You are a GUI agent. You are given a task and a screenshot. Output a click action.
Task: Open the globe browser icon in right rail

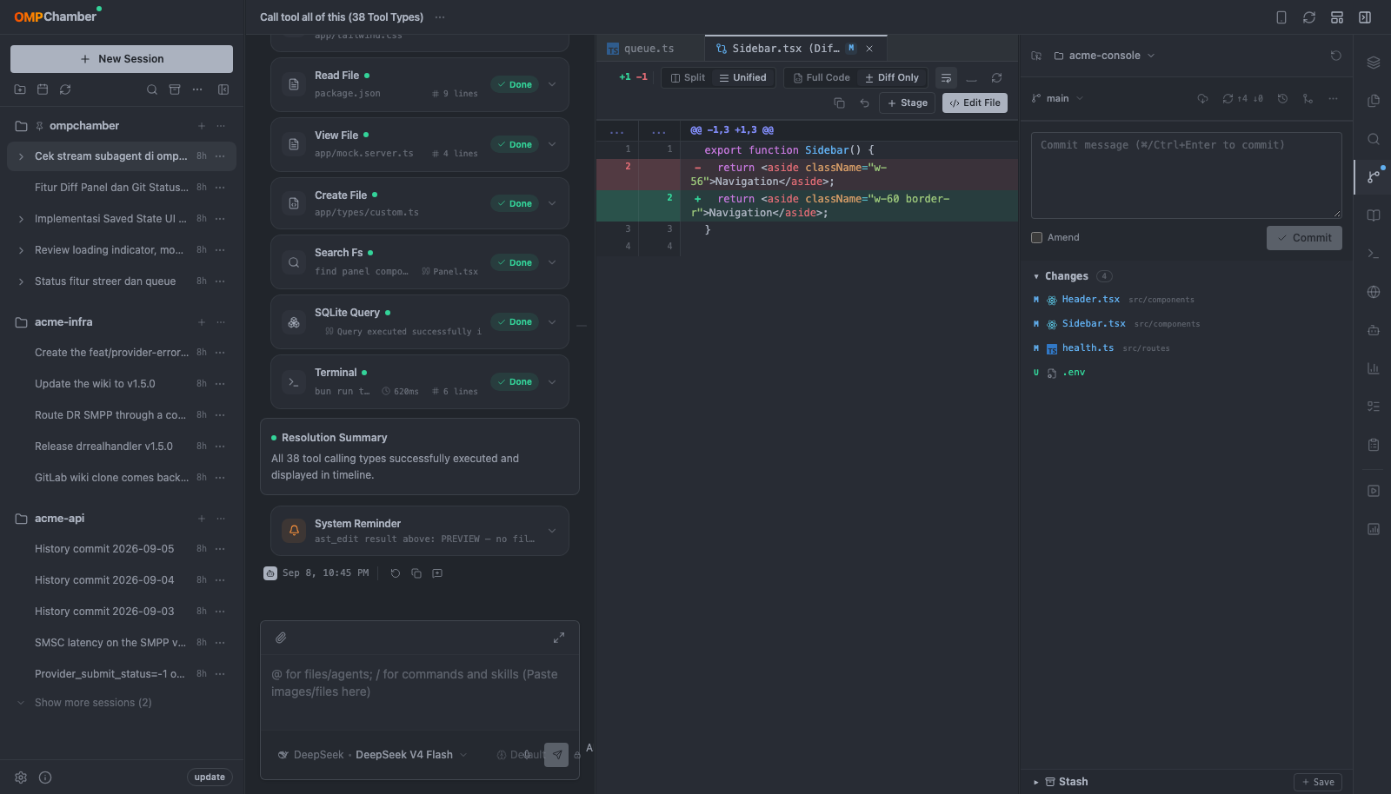[1374, 292]
